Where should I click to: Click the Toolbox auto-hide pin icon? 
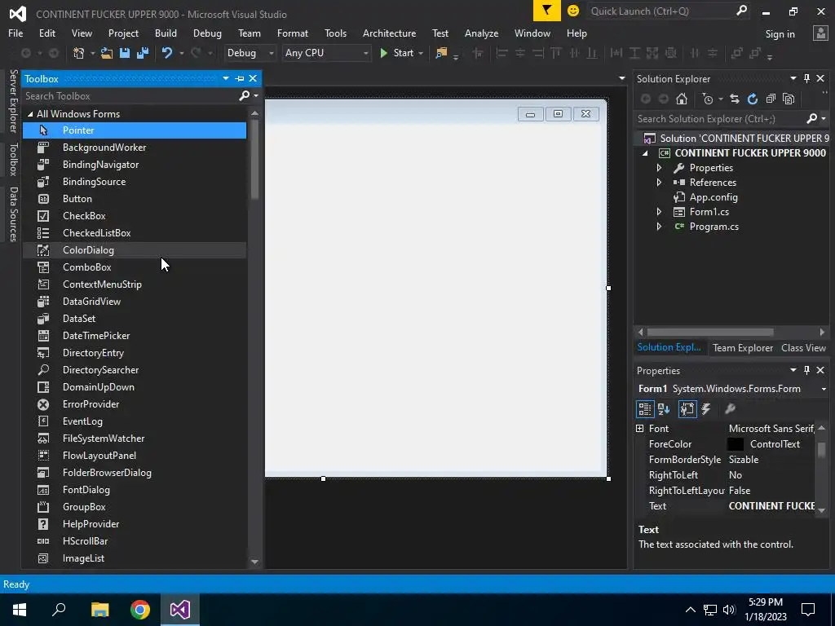click(x=240, y=79)
